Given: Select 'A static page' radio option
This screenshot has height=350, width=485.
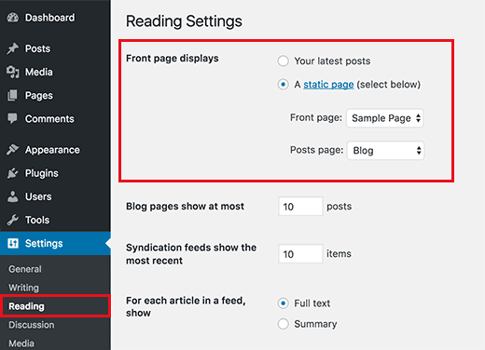Looking at the screenshot, I should point(283,85).
